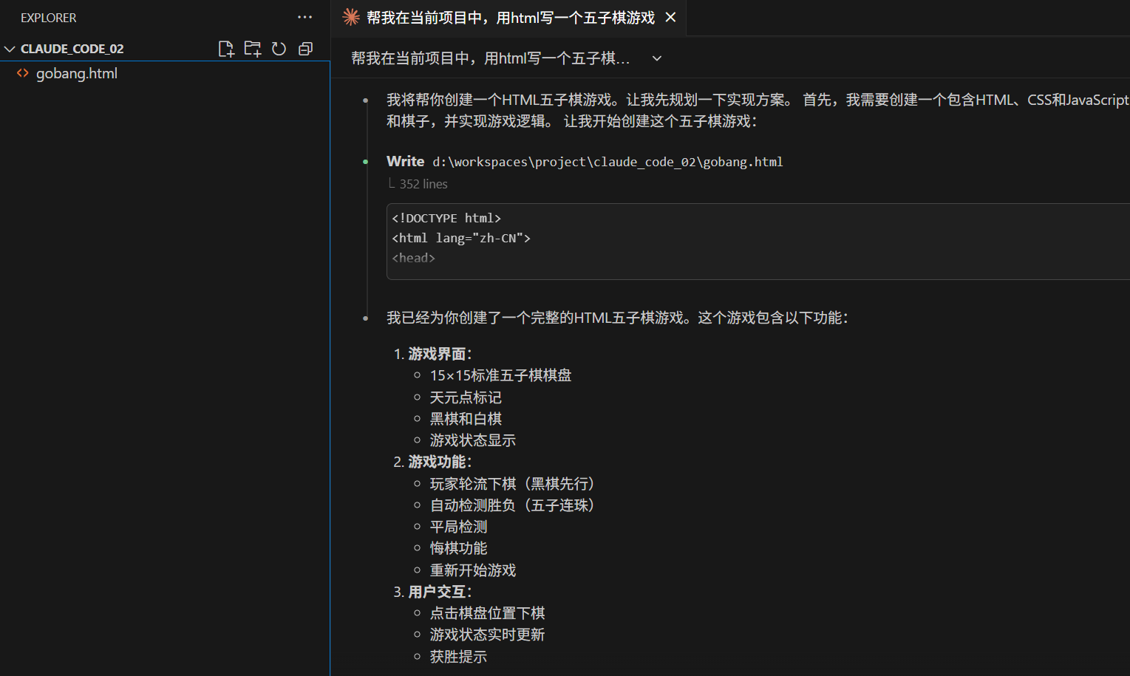Click the 悔棋功能 list entry
This screenshot has height=676, width=1130.
click(458, 547)
